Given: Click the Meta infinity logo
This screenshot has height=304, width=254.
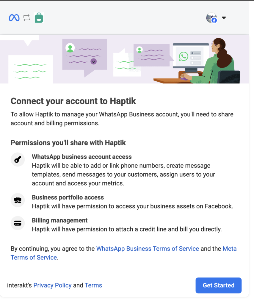Looking at the screenshot, I should [14, 18].
